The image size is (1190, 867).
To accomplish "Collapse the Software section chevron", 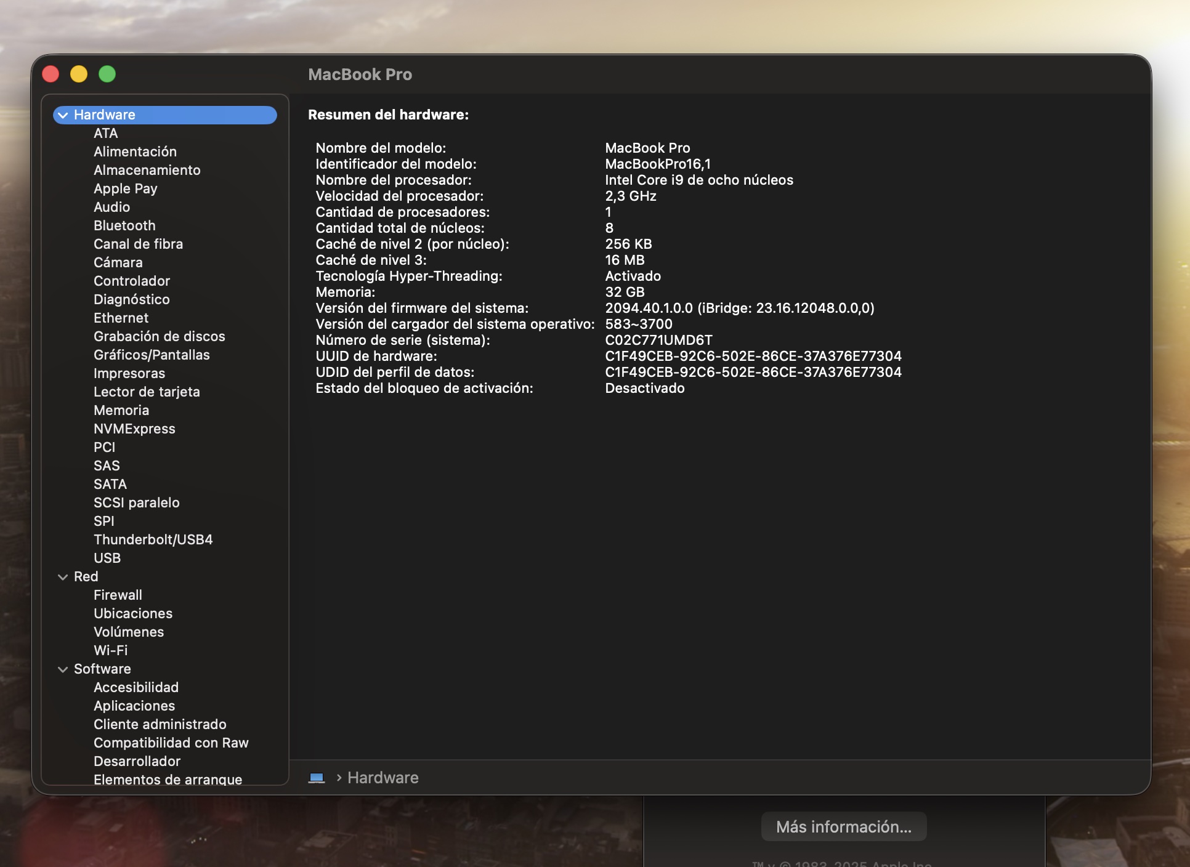I will tap(63, 669).
